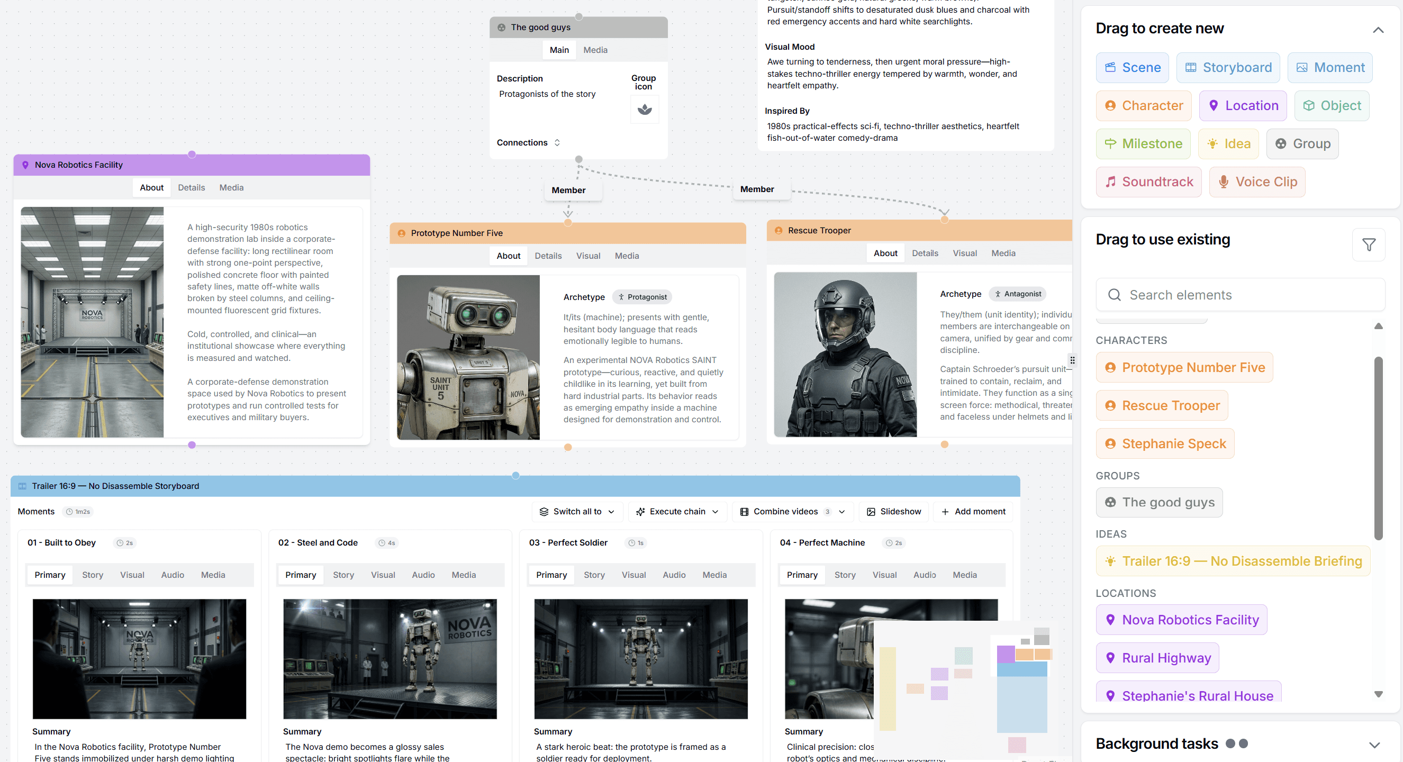The image size is (1403, 762).
Task: Select The good guys in existing groups
Action: click(1159, 503)
